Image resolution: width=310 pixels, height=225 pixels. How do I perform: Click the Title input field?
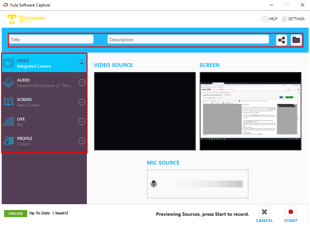(51, 40)
